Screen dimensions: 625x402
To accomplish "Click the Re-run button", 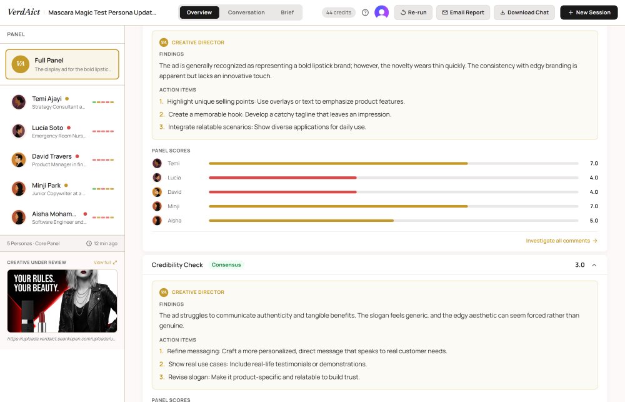I will click(x=413, y=13).
